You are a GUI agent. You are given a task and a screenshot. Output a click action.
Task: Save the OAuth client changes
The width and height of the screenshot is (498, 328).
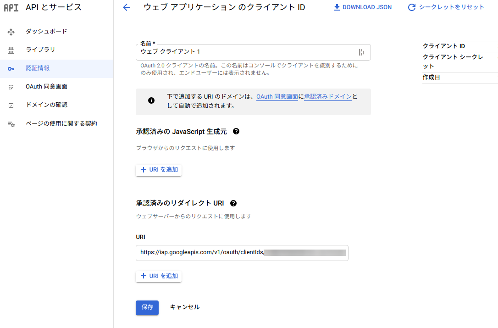click(147, 307)
